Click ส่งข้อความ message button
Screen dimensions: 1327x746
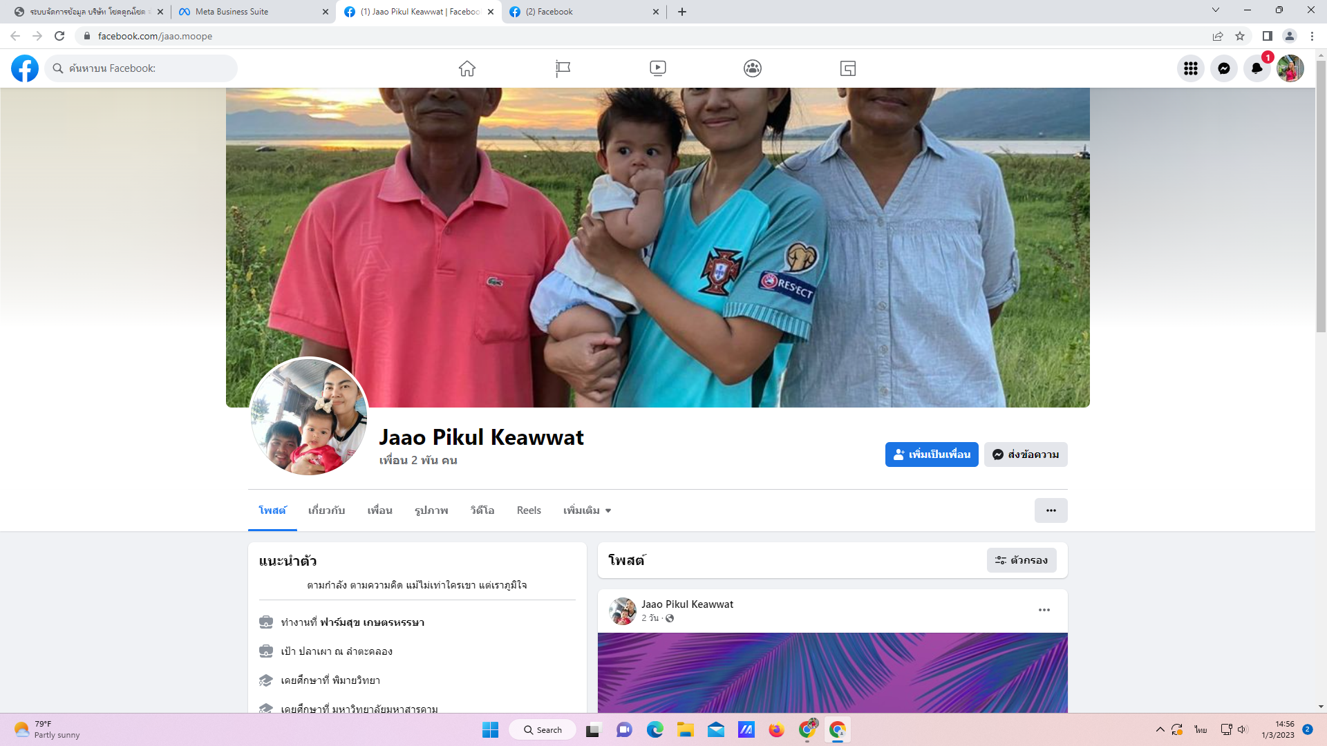coord(1026,455)
